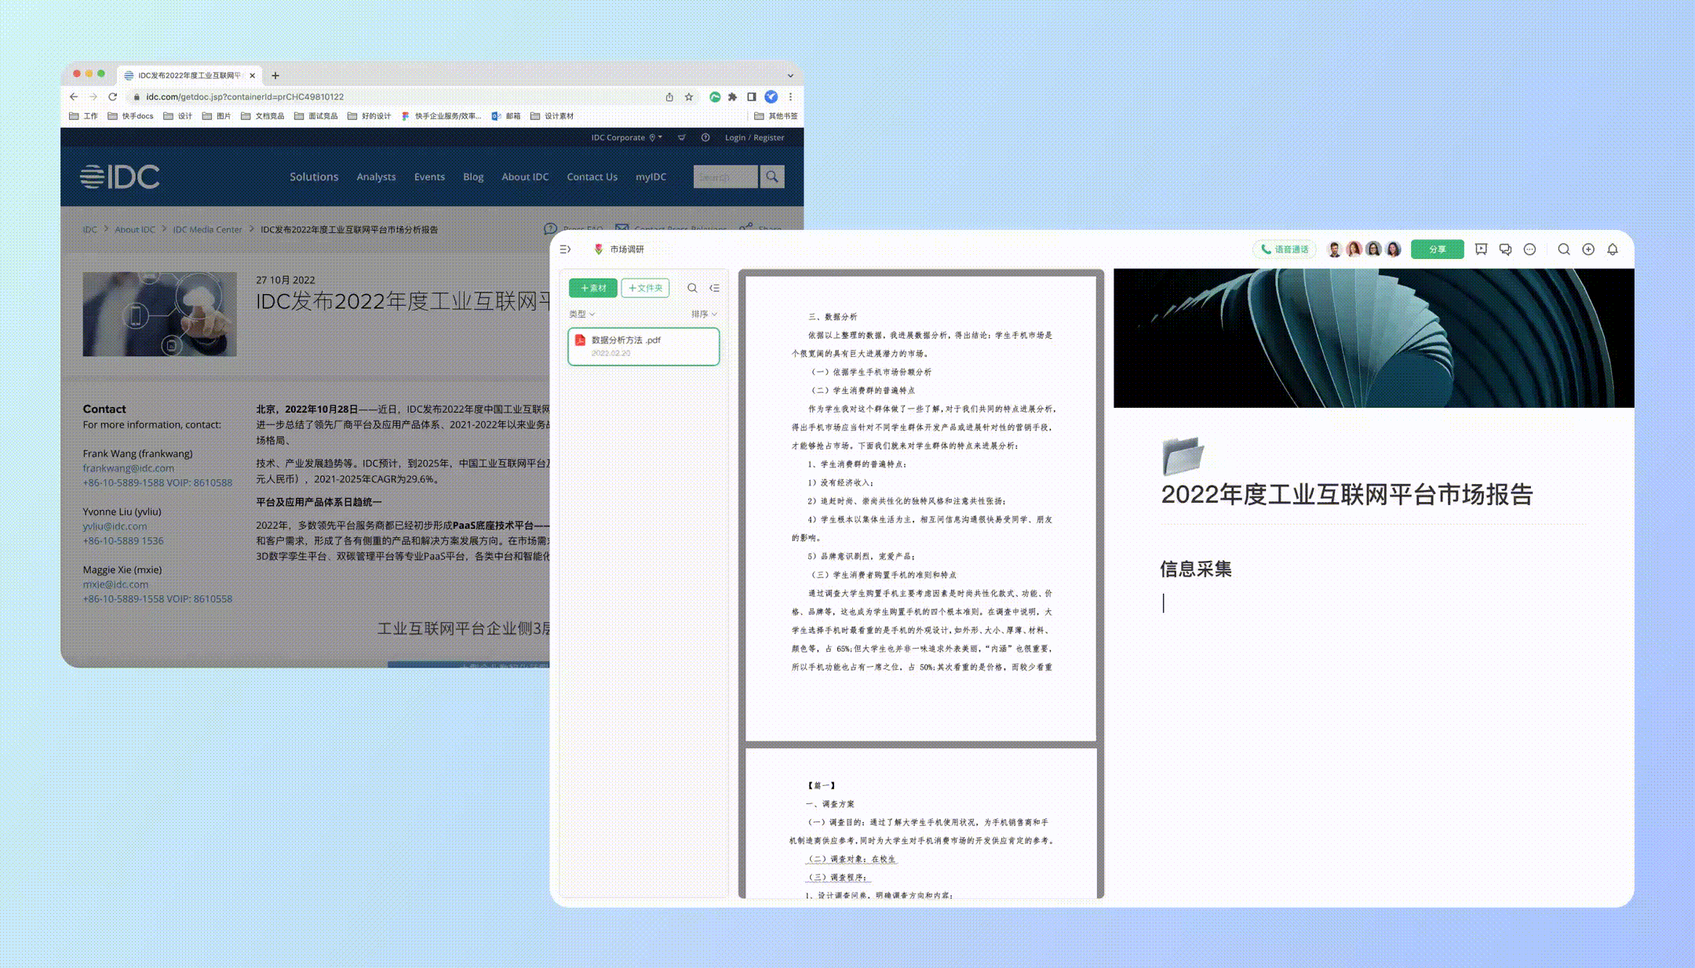Open presentation mode icon next to Share
Screen dimensions: 1695x968
pyautogui.click(x=1481, y=249)
